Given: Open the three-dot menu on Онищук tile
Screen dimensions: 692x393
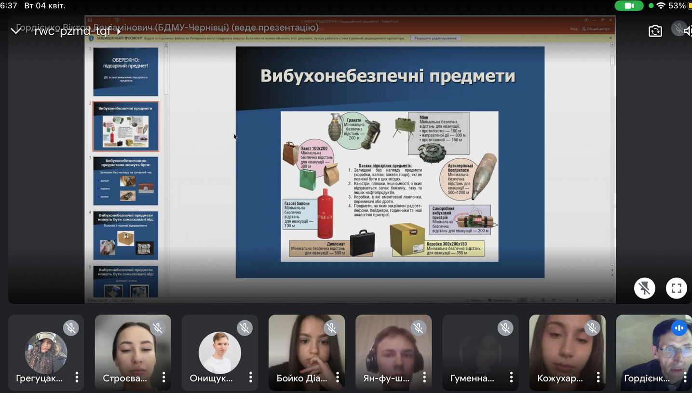Looking at the screenshot, I should (250, 377).
